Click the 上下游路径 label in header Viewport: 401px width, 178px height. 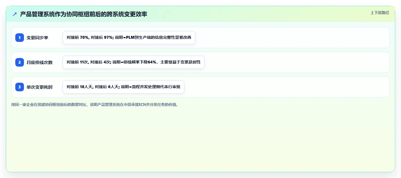(x=380, y=13)
